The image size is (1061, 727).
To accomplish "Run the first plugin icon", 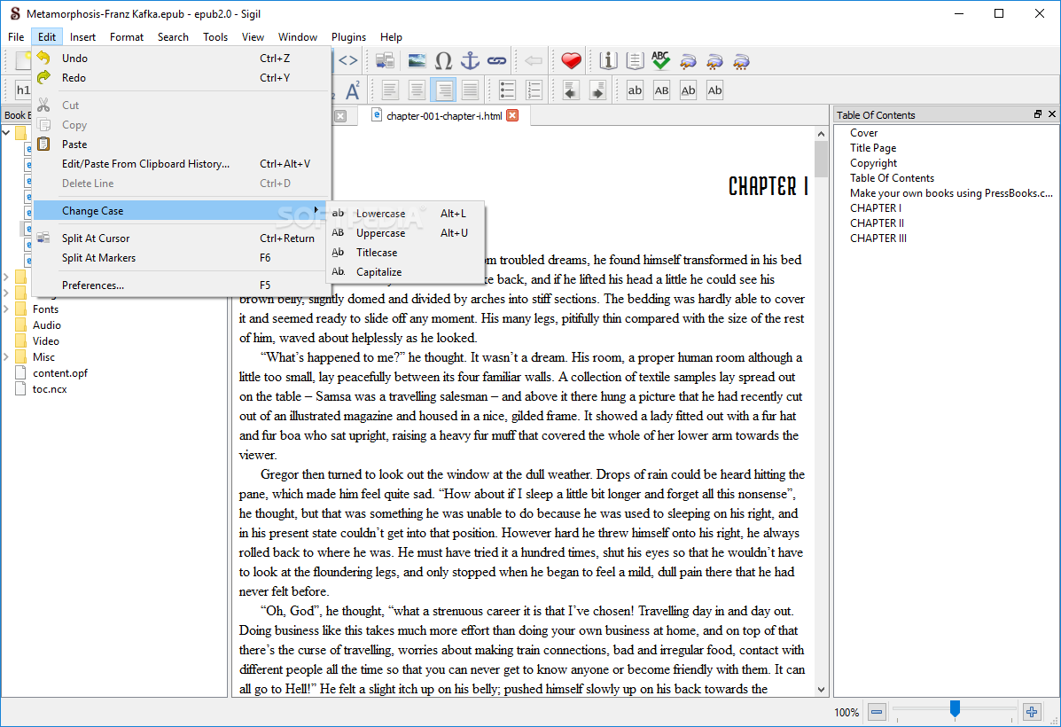I will [x=688, y=61].
